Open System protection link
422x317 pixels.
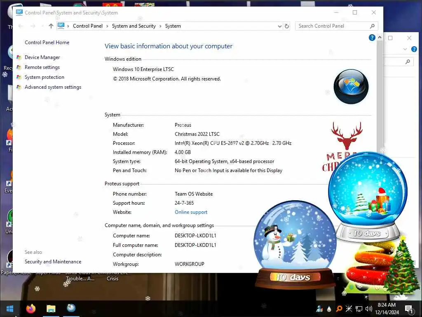pyautogui.click(x=45, y=77)
